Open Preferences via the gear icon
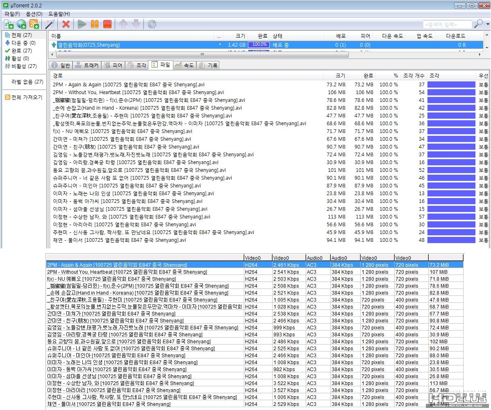Screen dimensions: 491x410 tap(152, 24)
